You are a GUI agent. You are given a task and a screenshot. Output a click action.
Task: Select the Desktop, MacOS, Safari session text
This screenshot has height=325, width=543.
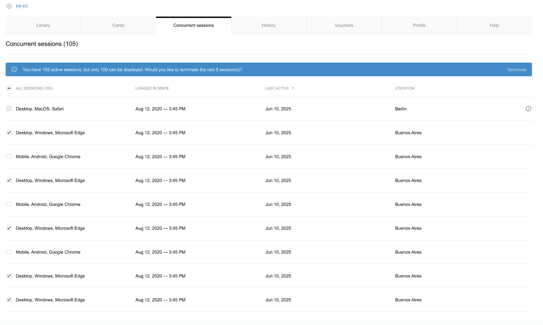point(40,109)
